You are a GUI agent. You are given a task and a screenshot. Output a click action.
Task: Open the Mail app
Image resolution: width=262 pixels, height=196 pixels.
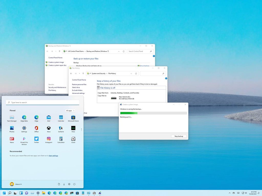(49, 118)
